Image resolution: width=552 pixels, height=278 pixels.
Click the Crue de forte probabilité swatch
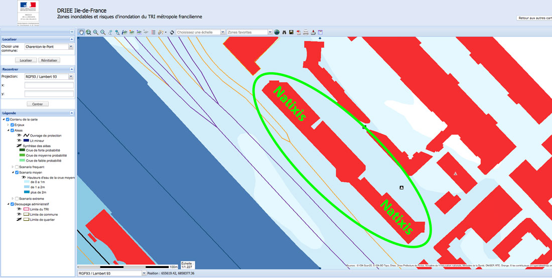click(22, 150)
